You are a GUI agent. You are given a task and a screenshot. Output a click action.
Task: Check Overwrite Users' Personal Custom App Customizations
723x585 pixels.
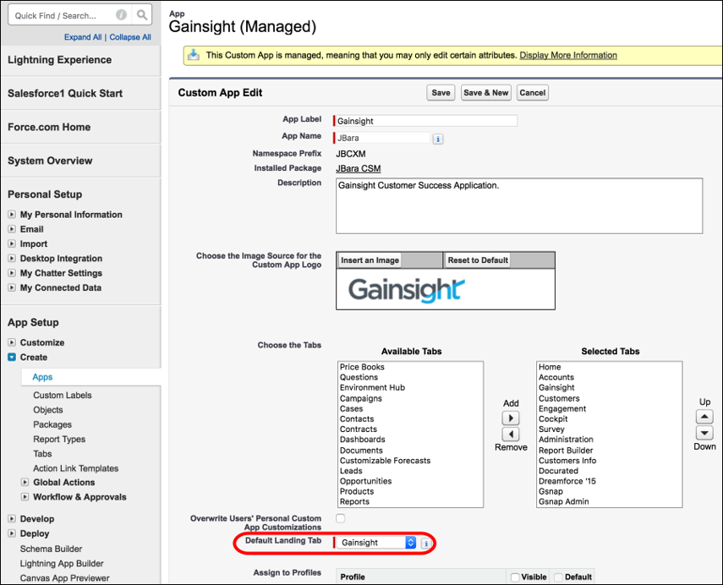340,518
